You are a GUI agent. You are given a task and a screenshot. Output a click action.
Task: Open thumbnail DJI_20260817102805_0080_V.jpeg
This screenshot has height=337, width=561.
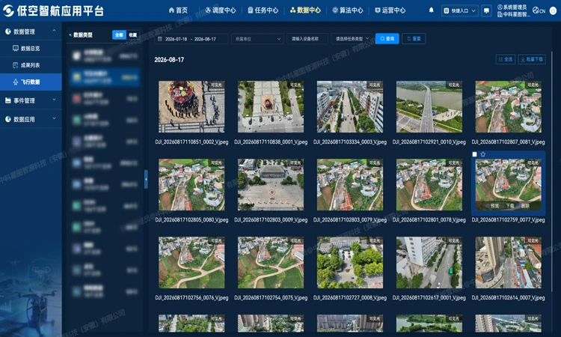[x=191, y=185]
